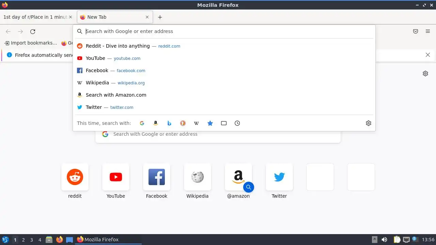The image size is (436, 245).
Task: Open search settings from the dropdown
Action: (369, 123)
